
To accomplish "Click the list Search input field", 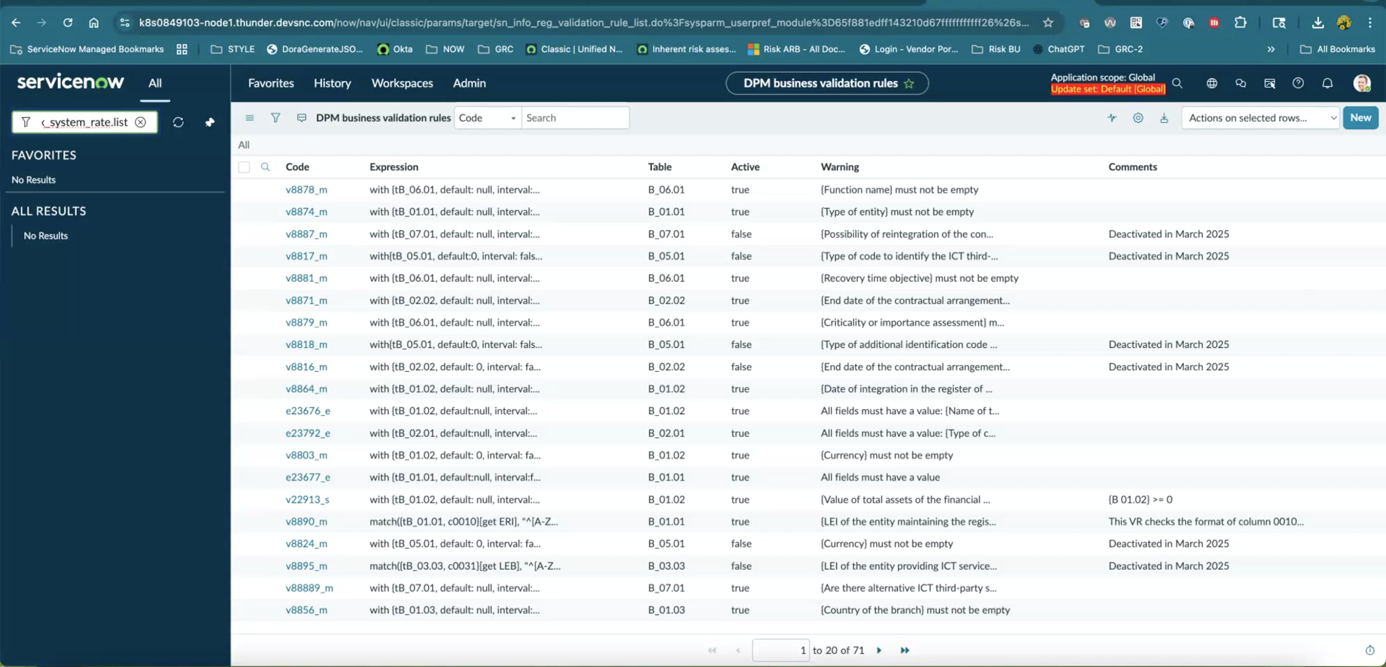I will point(575,118).
